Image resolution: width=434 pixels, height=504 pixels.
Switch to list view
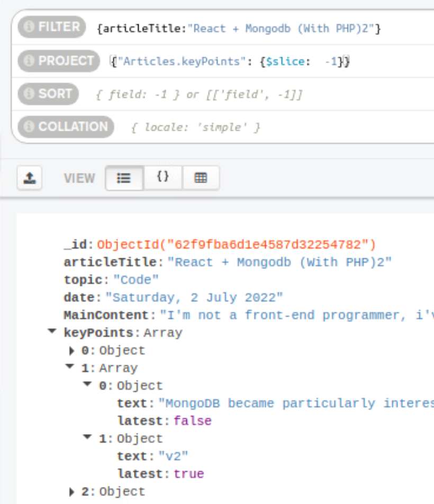[x=124, y=178]
